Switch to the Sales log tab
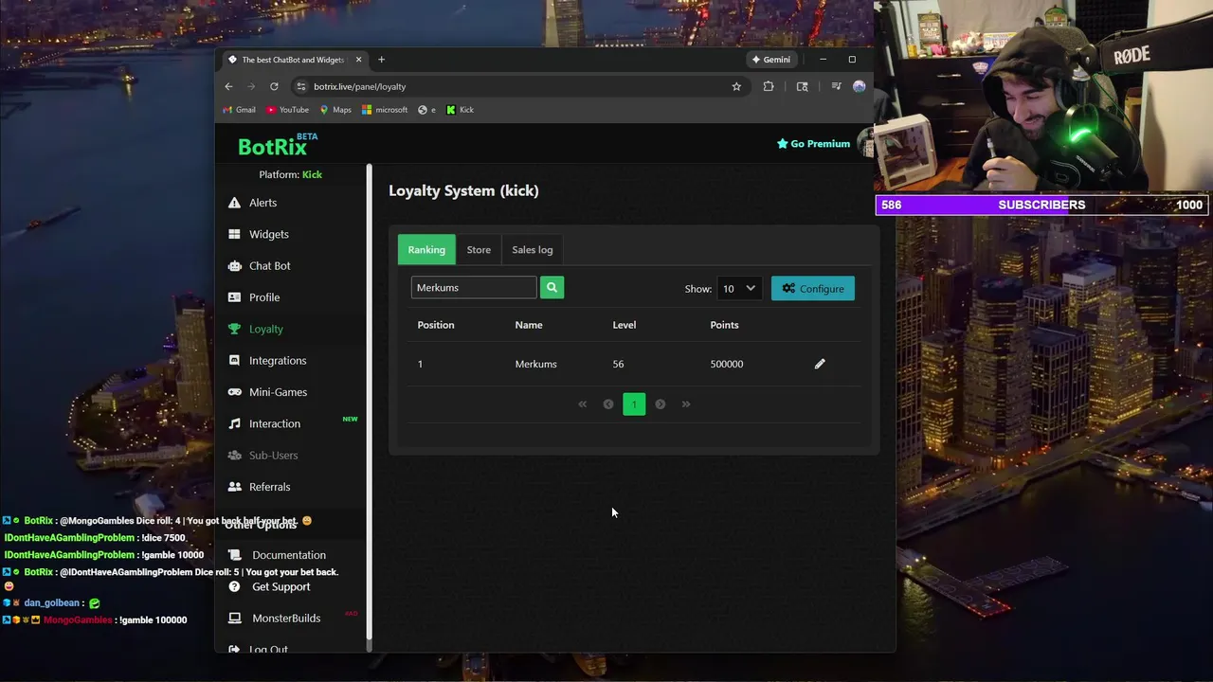1213x682 pixels. [533, 249]
